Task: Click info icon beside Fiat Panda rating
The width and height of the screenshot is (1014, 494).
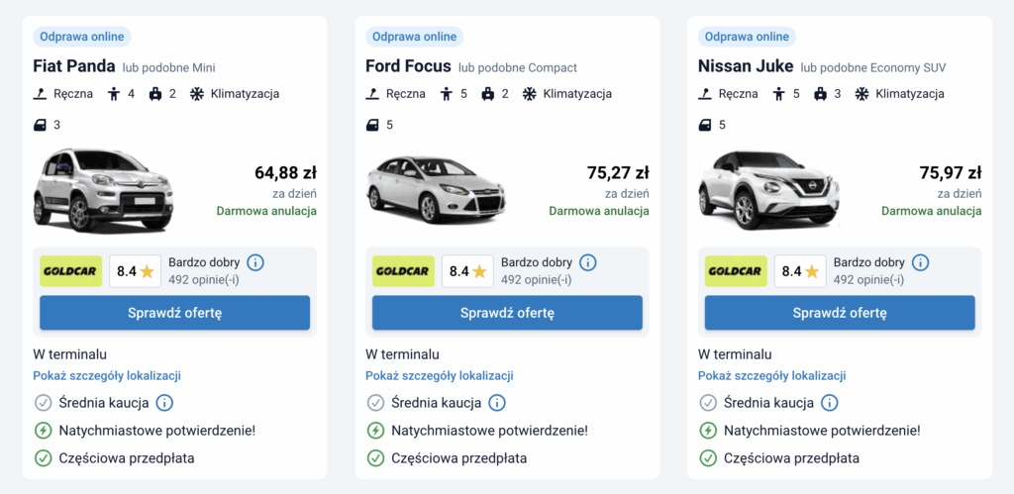Action: [255, 262]
